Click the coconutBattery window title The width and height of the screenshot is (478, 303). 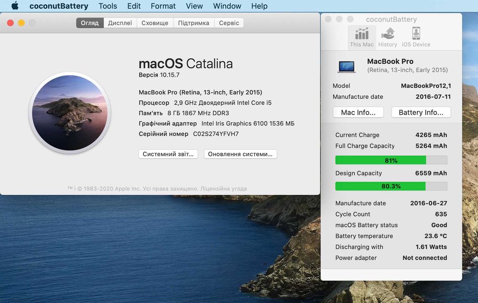click(x=391, y=20)
